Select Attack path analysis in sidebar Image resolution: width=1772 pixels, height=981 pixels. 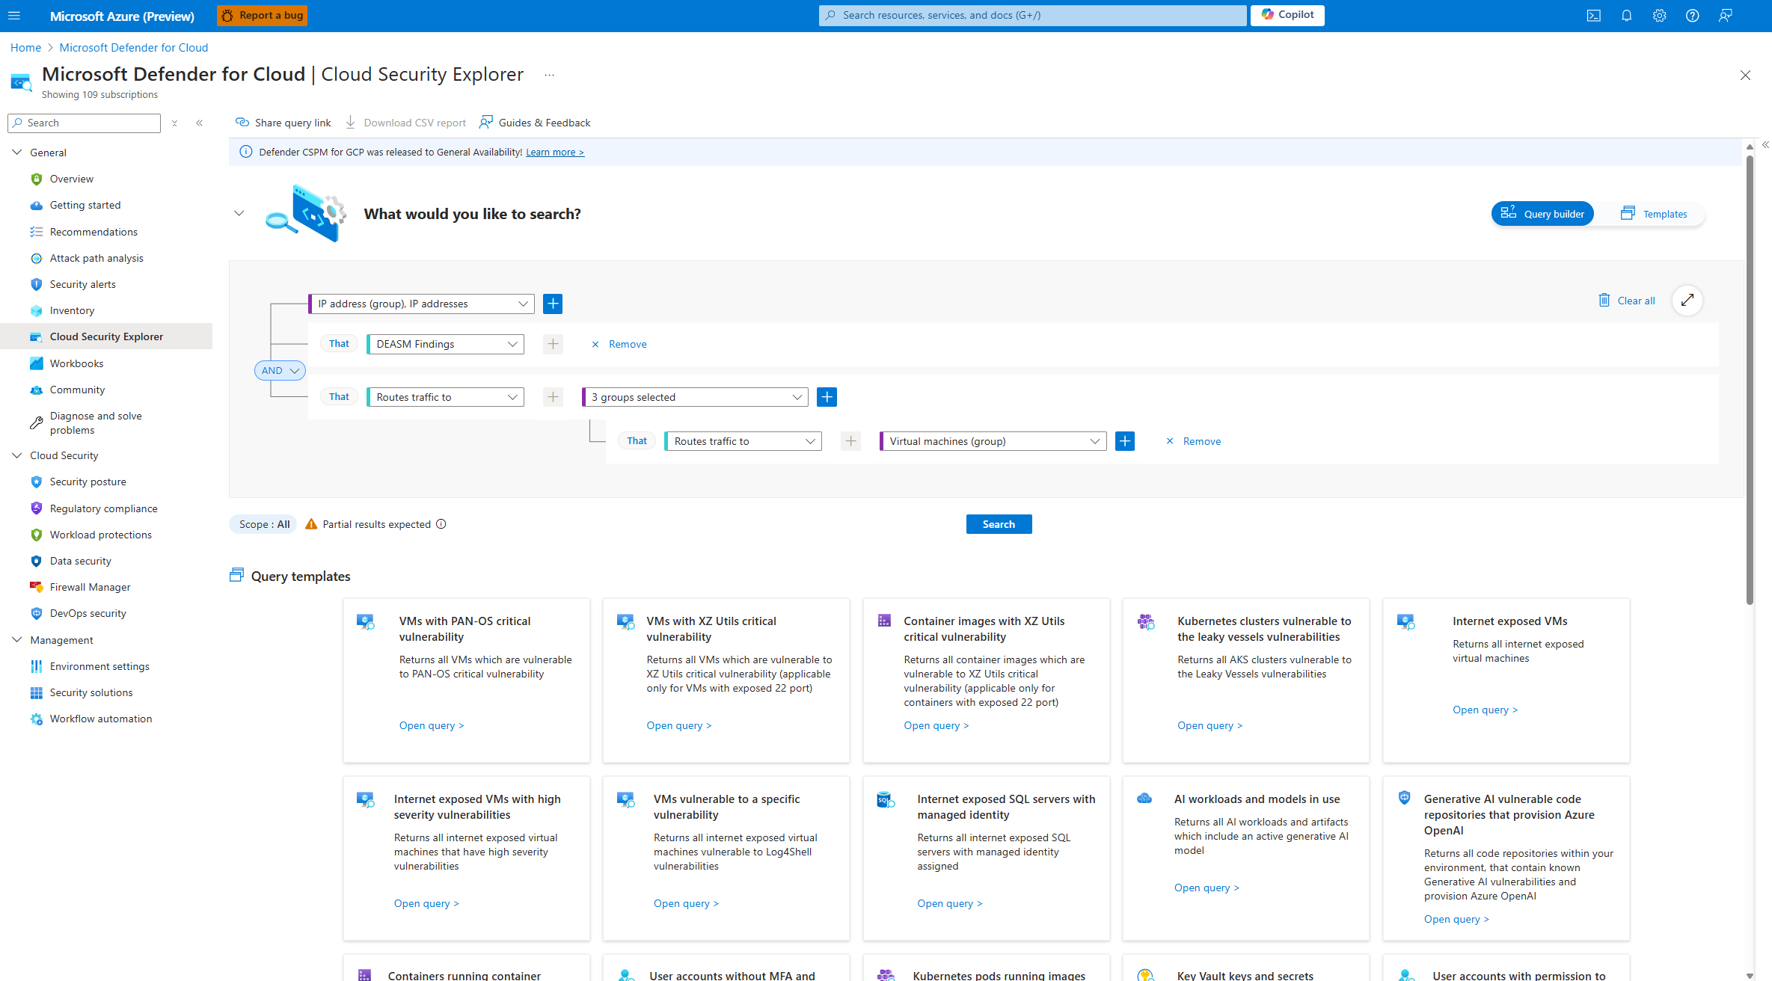(x=96, y=257)
